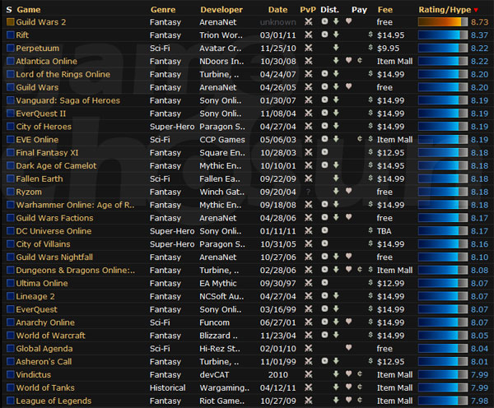Click the PvP swords icon for Rift
Viewport: 494px width, 408px height.
point(308,35)
